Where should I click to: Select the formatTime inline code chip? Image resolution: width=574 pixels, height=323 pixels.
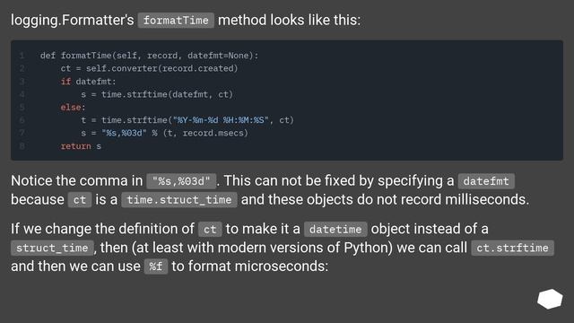[176, 20]
